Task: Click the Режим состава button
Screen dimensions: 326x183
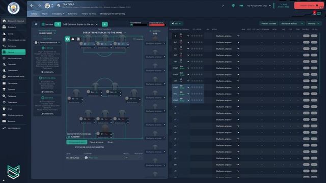Action: 268,23
